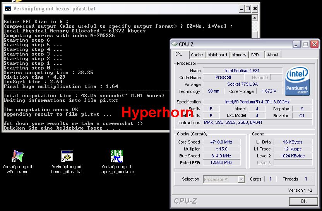Screen dimensions: 322x211
Task: Click 'Total Physical Memory Allocated = 61372 Kbytes' line
Action: click(75, 31)
